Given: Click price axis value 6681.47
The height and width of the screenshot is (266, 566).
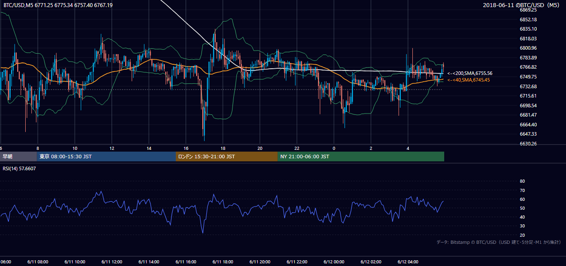Looking at the screenshot, I should tap(528, 115).
